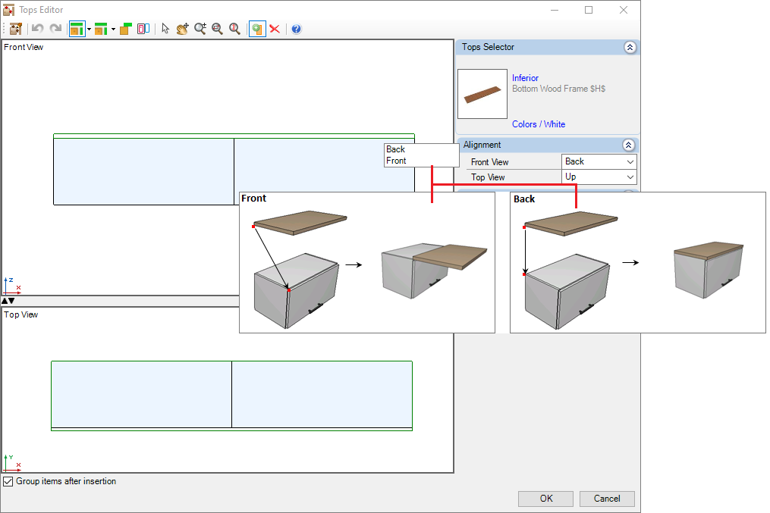Click the Zoom in magnifier icon
This screenshot has height=513, width=770.
pos(200,29)
